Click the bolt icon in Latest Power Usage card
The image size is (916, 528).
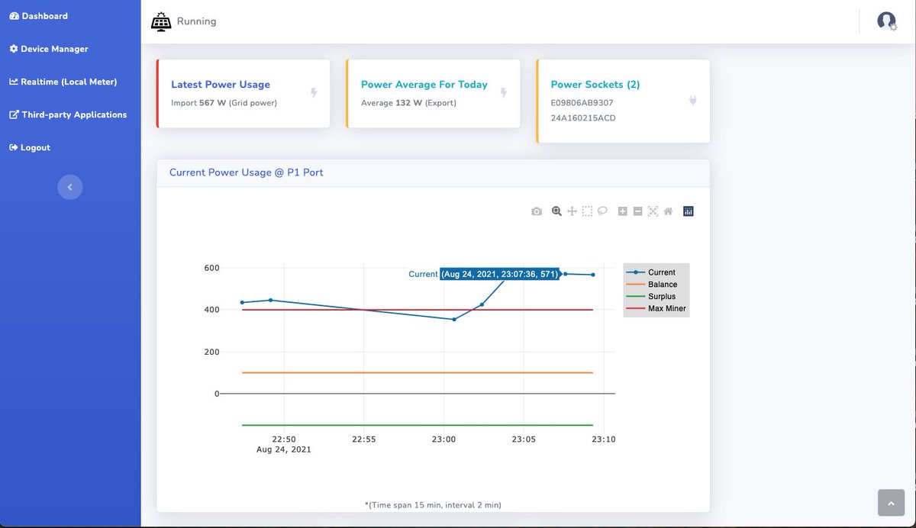click(313, 93)
